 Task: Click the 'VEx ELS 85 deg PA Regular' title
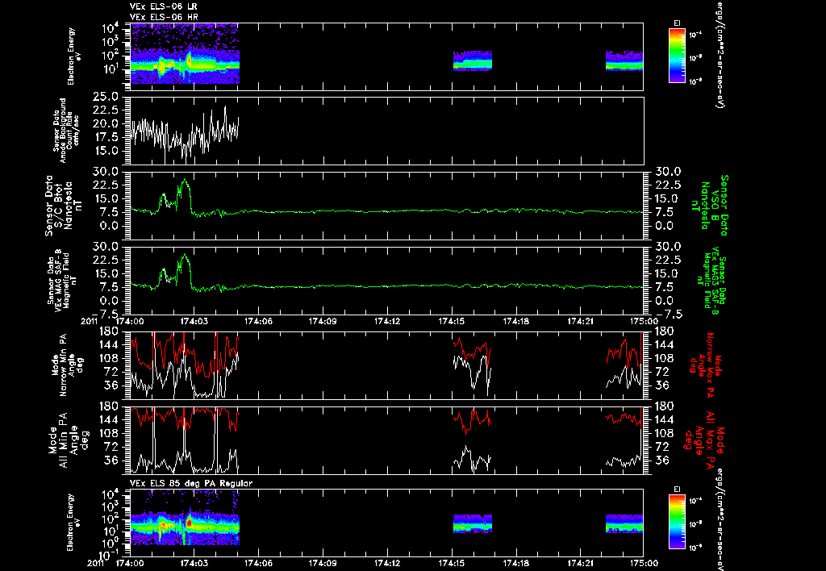(191, 483)
